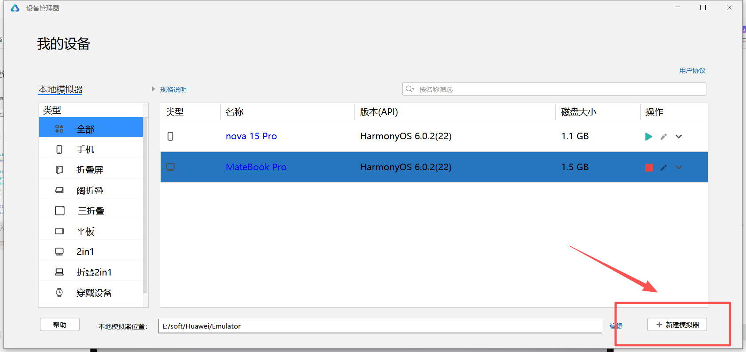Click the 编辑 location link

tap(616, 326)
